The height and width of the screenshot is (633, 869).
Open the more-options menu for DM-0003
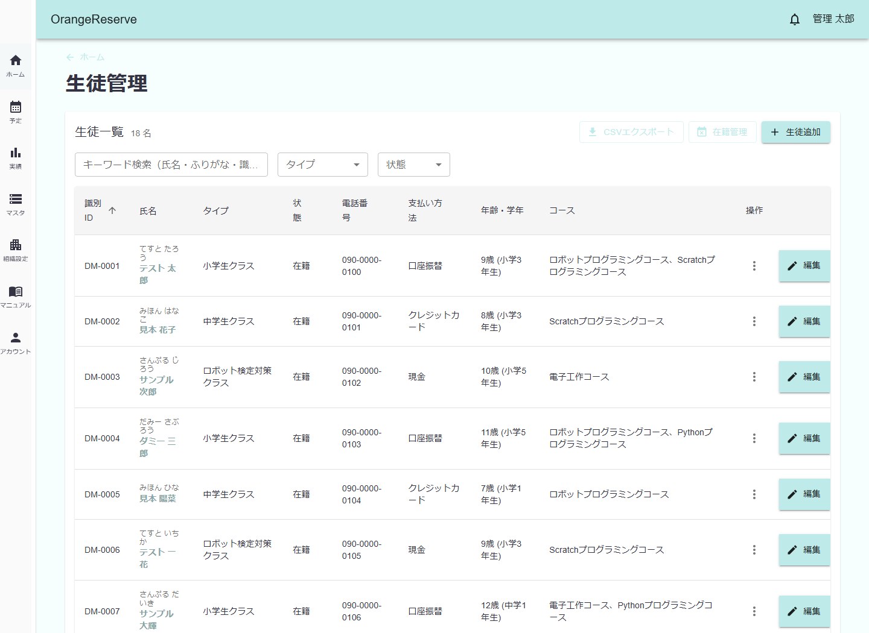click(x=754, y=377)
